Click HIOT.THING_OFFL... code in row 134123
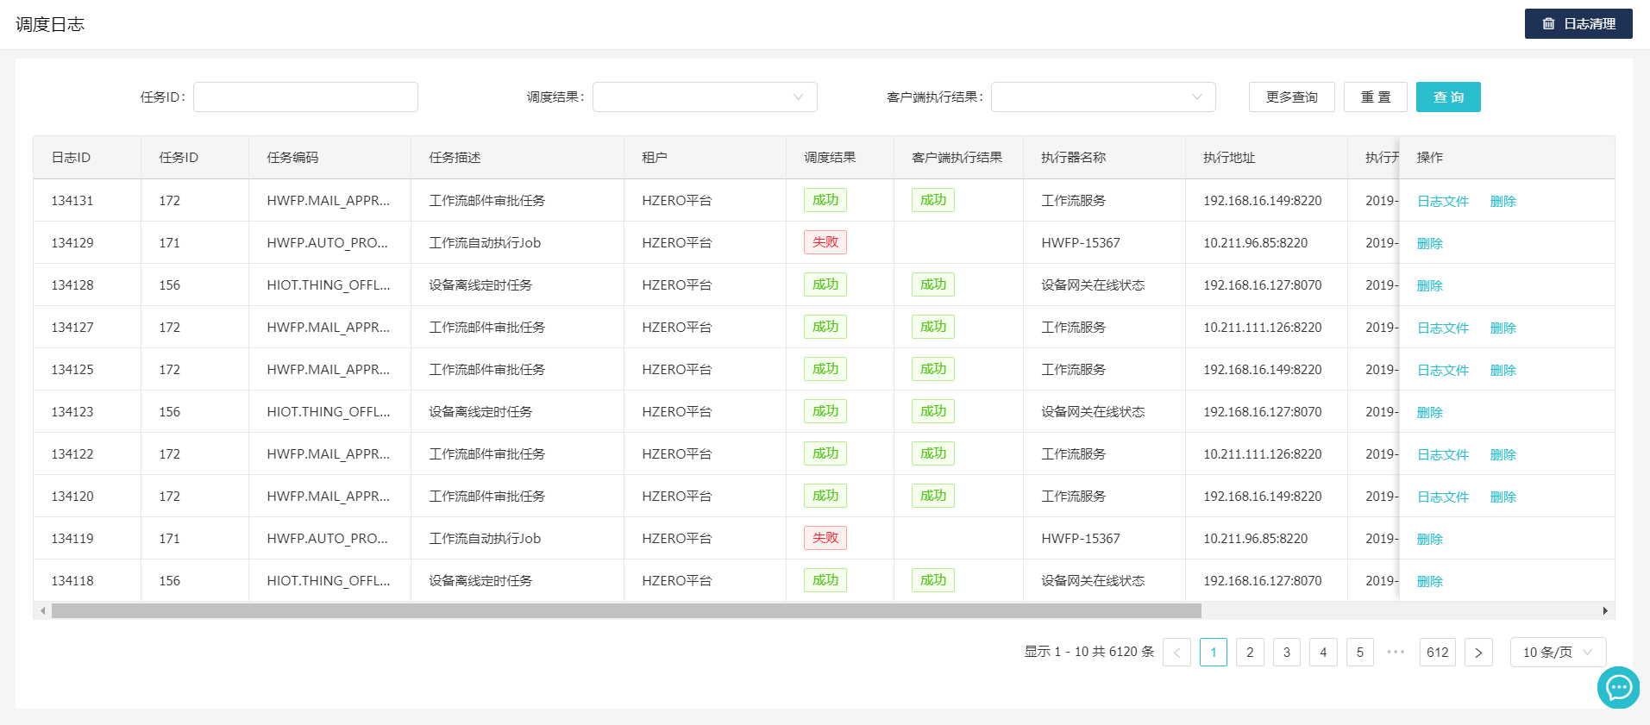This screenshot has width=1650, height=725. (x=329, y=412)
